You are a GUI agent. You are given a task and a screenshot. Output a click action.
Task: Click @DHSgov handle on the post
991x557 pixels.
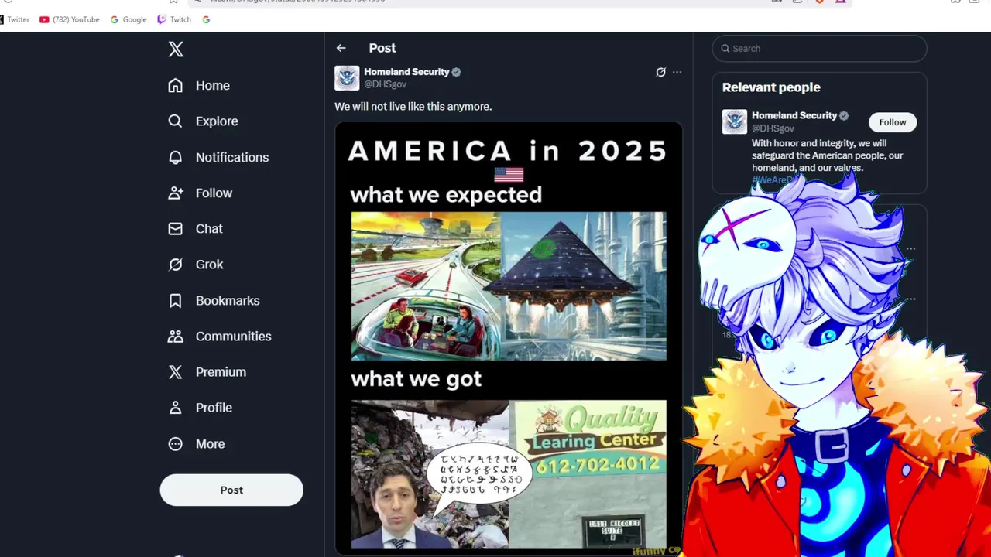coord(385,84)
